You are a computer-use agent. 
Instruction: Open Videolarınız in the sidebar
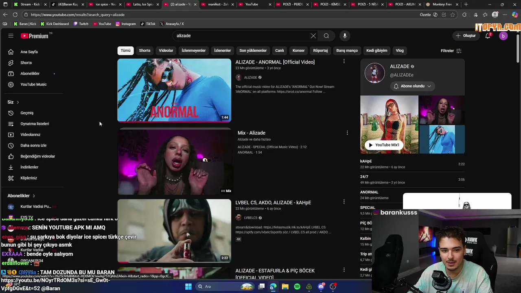[31, 135]
